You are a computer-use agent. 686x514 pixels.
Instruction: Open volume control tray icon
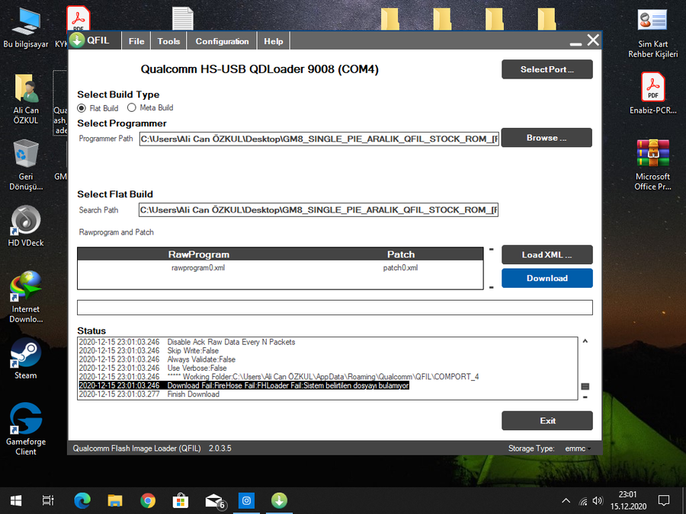[597, 501]
